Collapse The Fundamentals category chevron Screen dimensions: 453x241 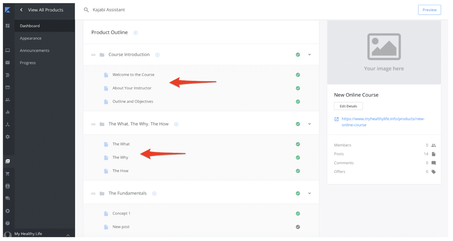click(x=309, y=193)
